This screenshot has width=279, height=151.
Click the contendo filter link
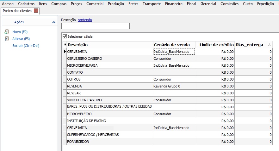[85, 20]
